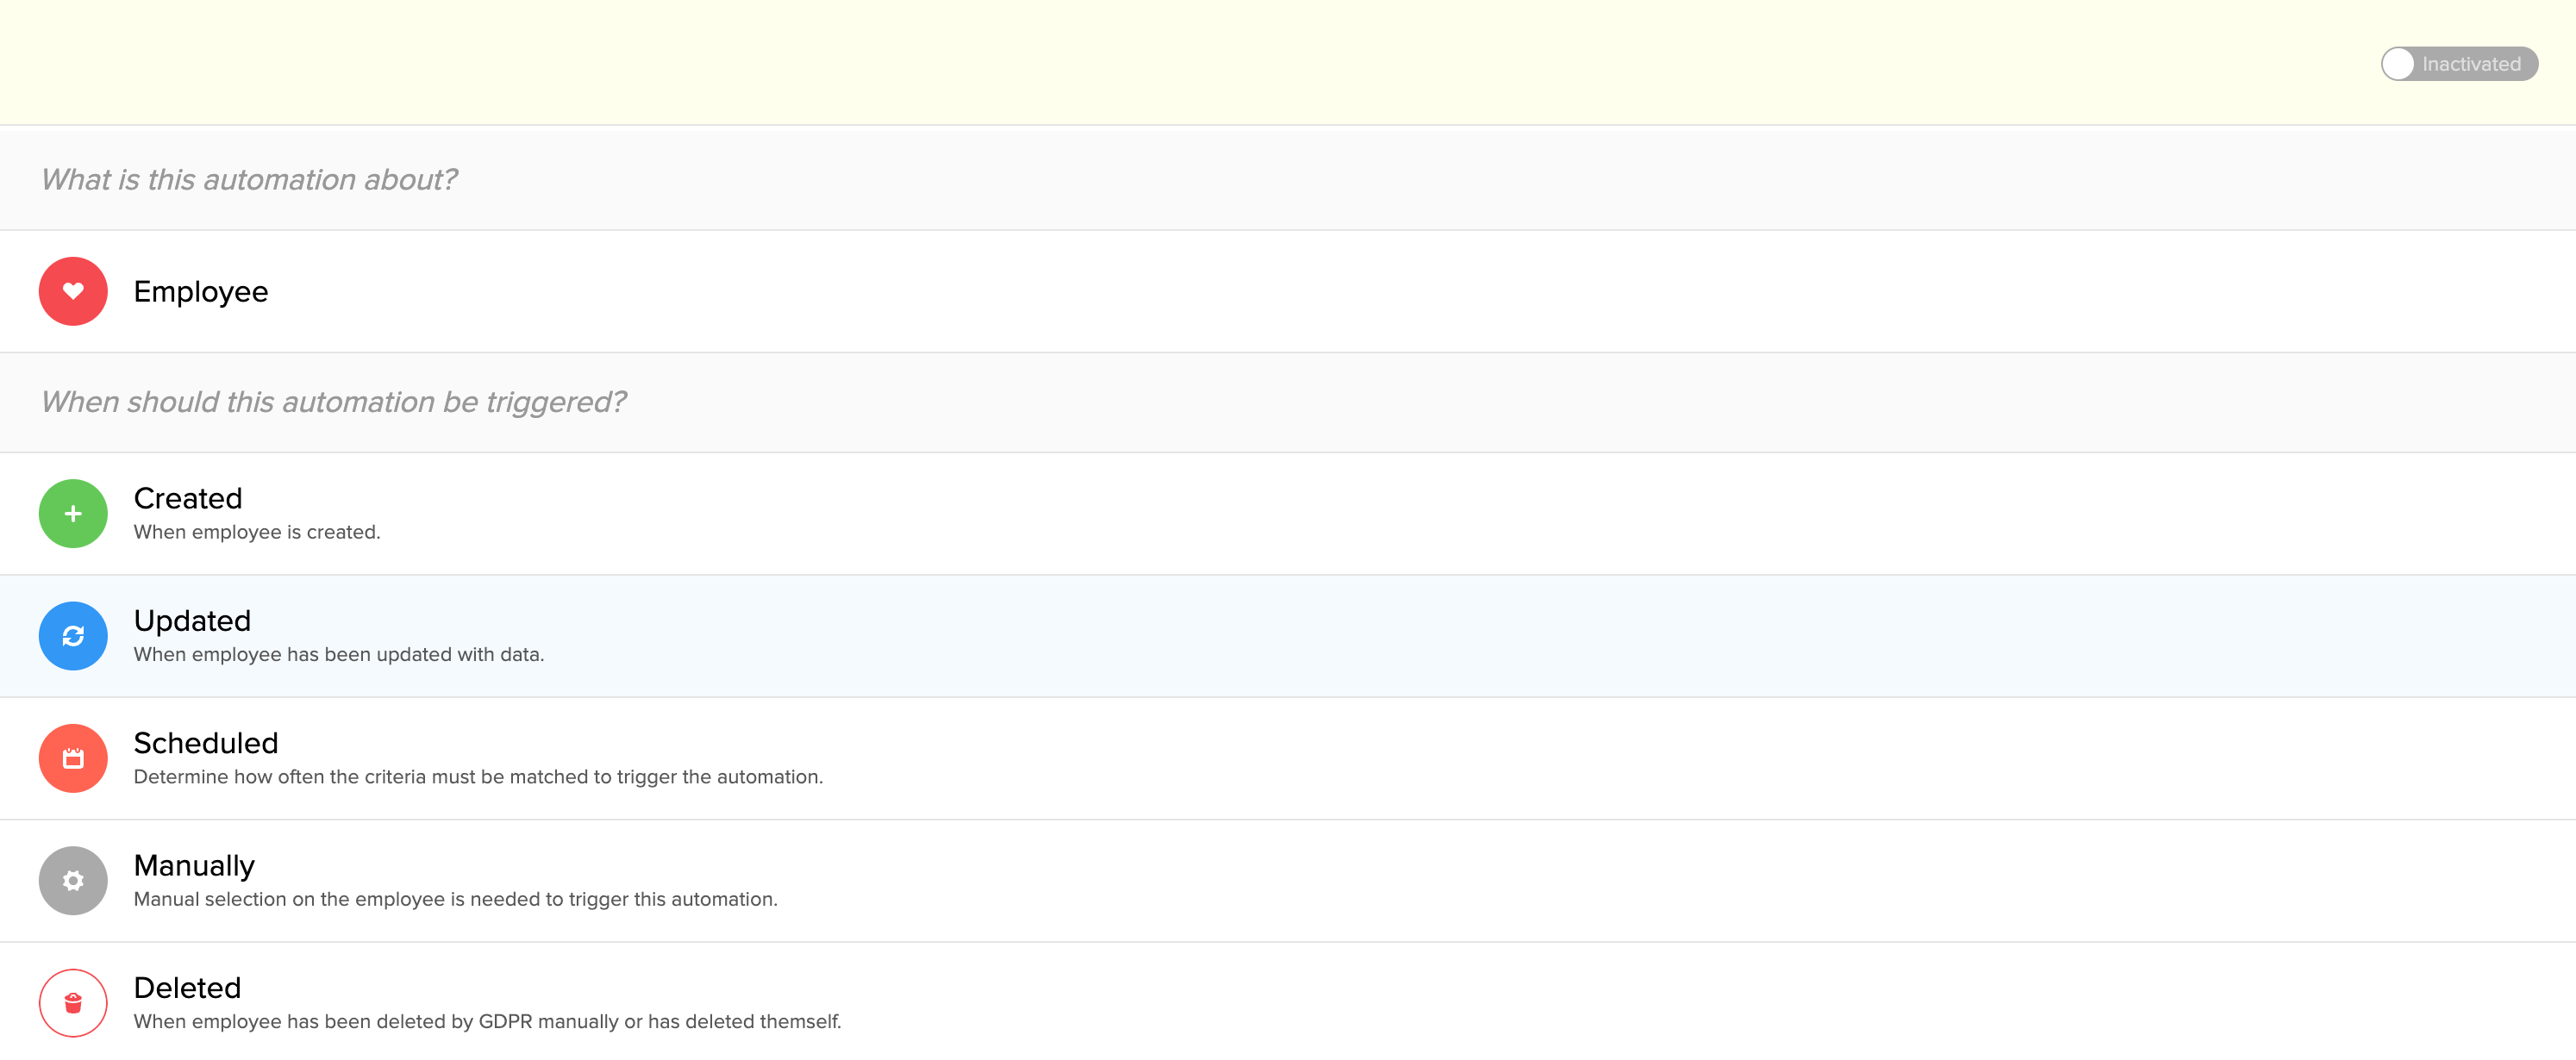Click the blue refresh Updated icon
The height and width of the screenshot is (1060, 2576).
click(73, 636)
